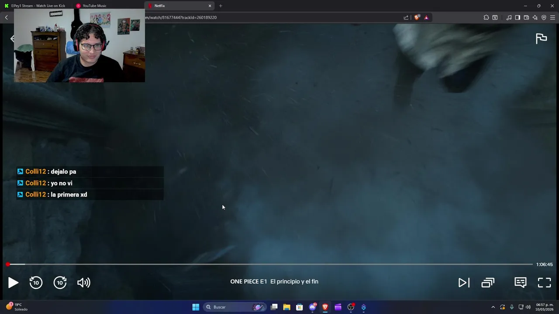Rewind the video 10 seconds
The height and width of the screenshot is (314, 559).
36,283
